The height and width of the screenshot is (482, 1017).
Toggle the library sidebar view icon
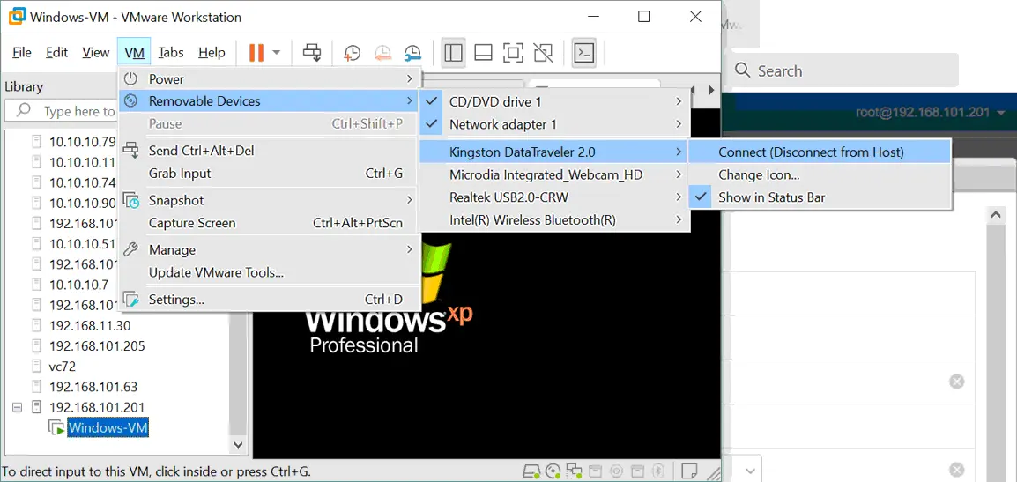click(x=453, y=53)
